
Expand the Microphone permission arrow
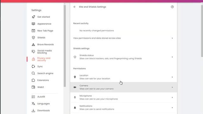(172, 98)
